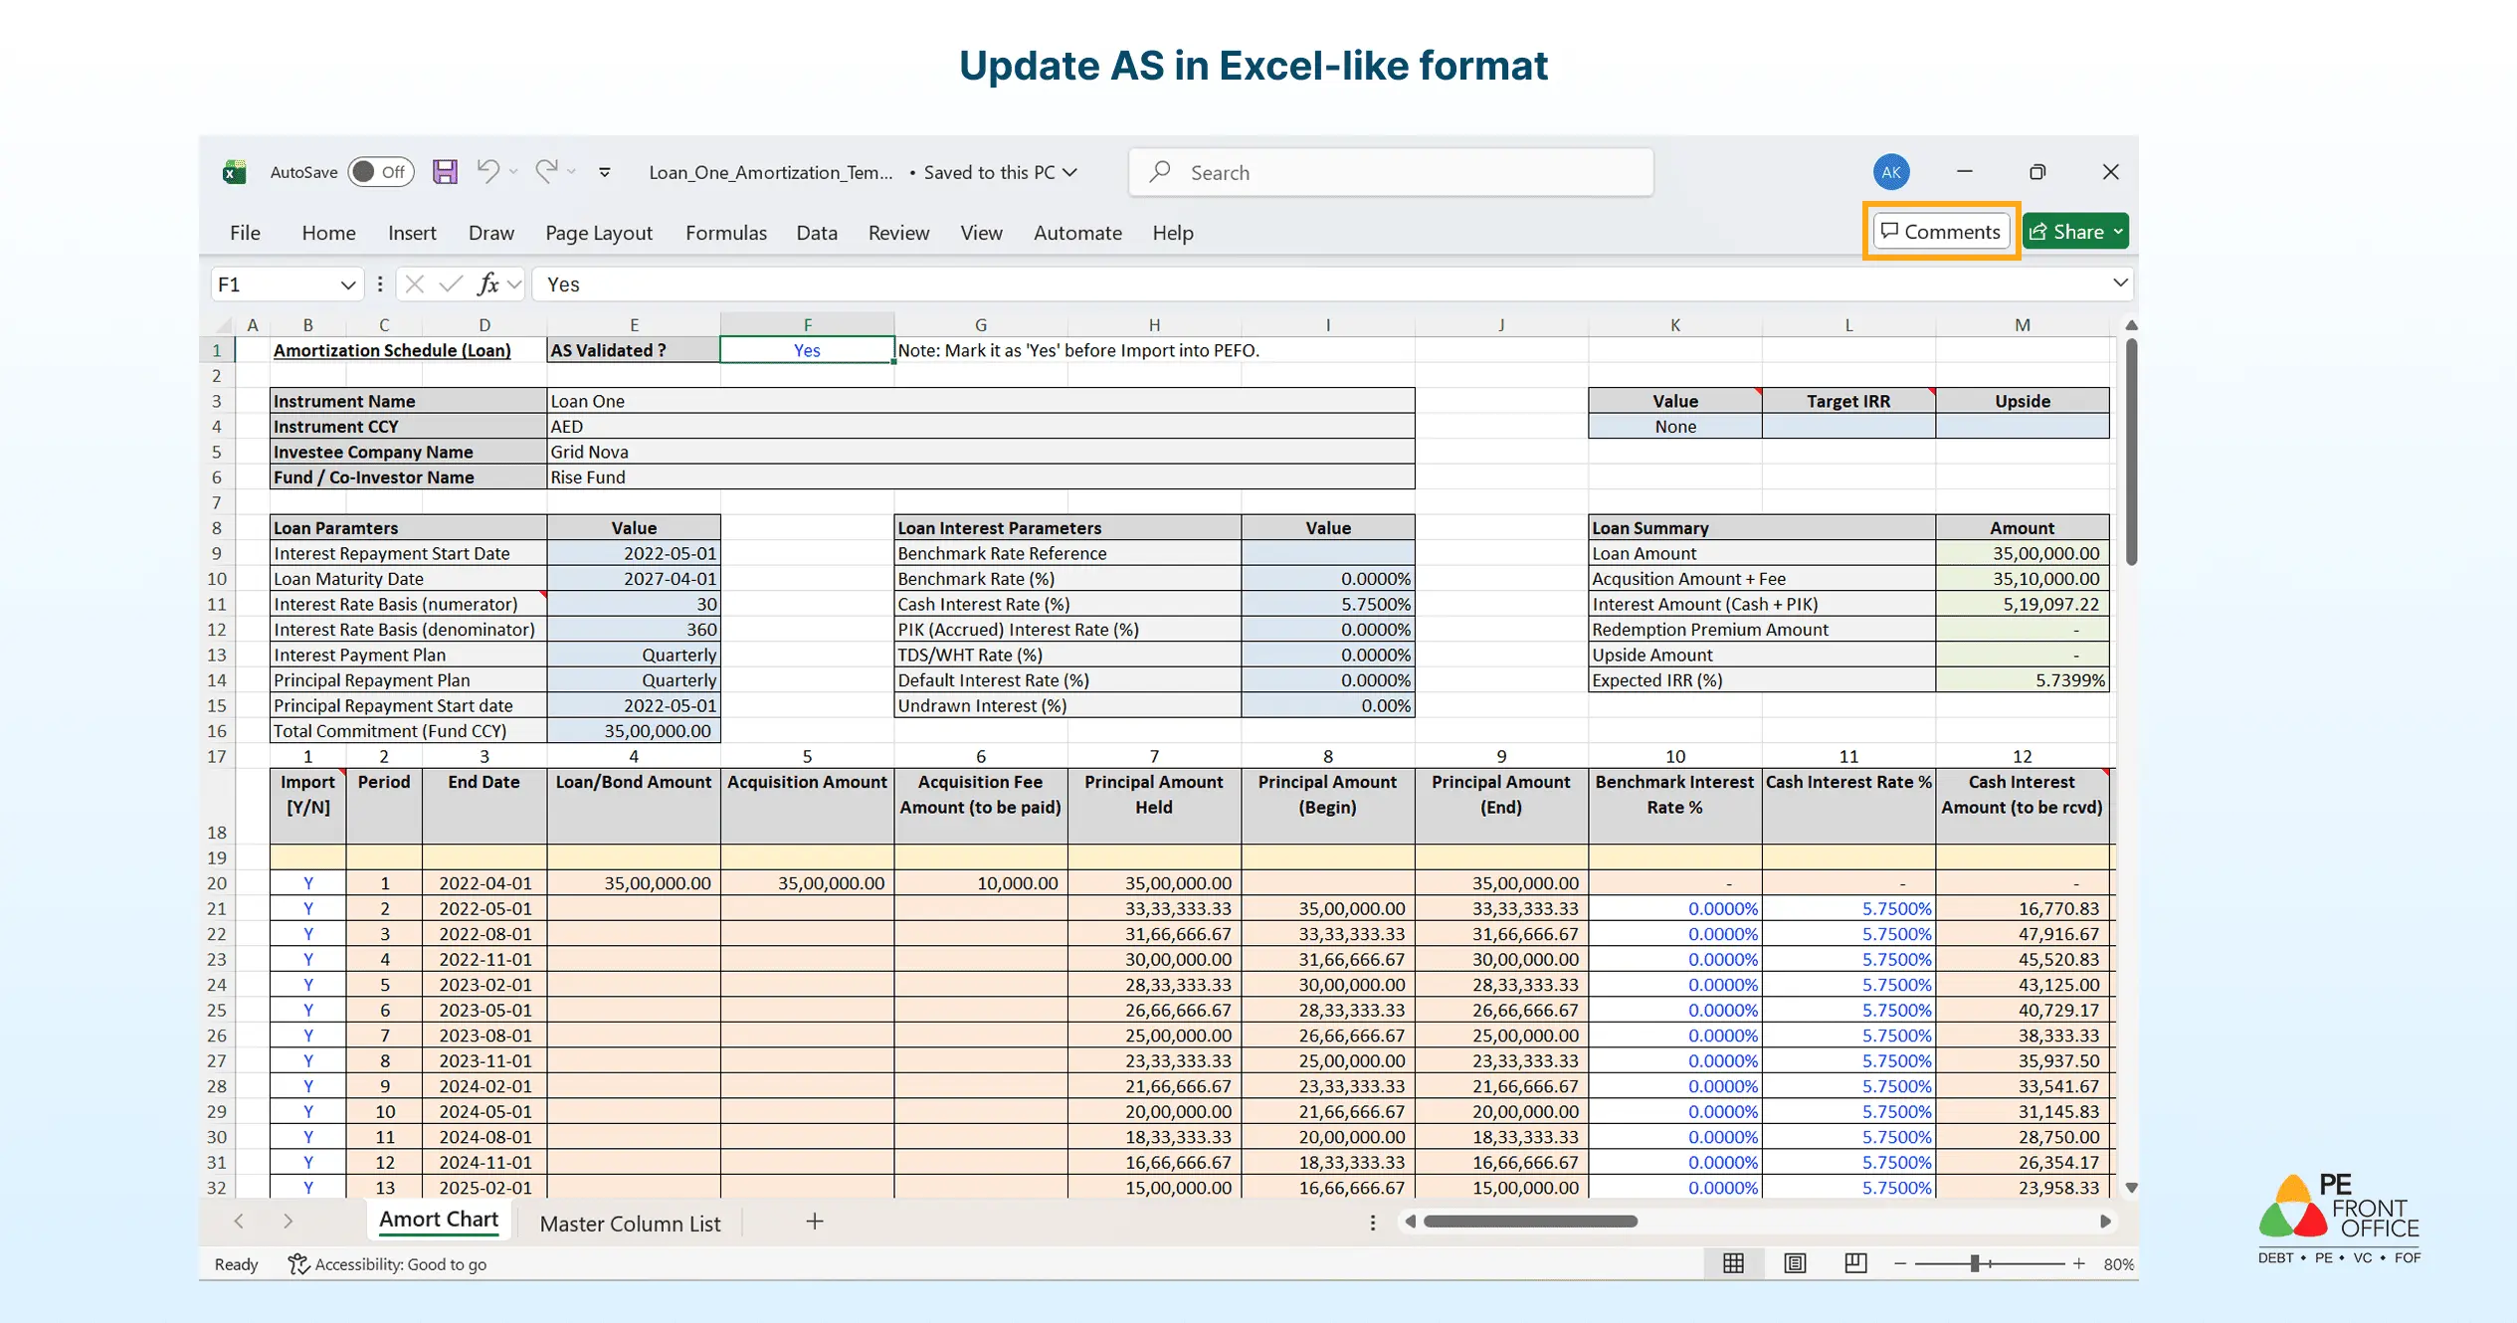2517x1323 pixels.
Task: Select the Value cell showing None
Action: point(1675,427)
